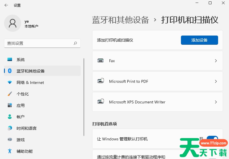Viewport: 229px width, 159px height.
Task: Click the search magnifier icon
Action: [75, 43]
